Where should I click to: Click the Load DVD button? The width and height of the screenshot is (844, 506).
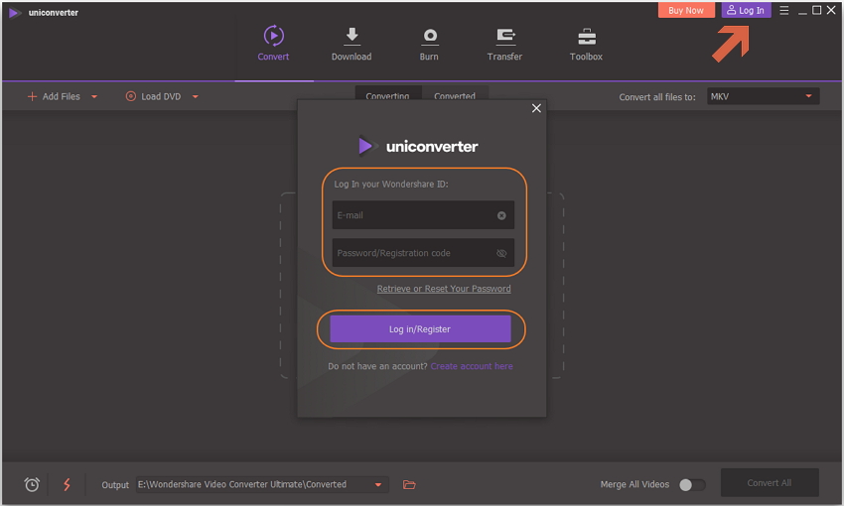point(153,96)
